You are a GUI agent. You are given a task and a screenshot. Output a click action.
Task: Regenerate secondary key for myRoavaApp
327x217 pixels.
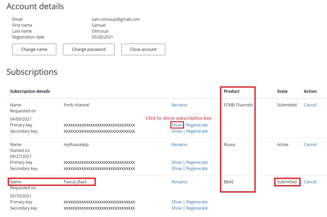[x=197, y=169]
